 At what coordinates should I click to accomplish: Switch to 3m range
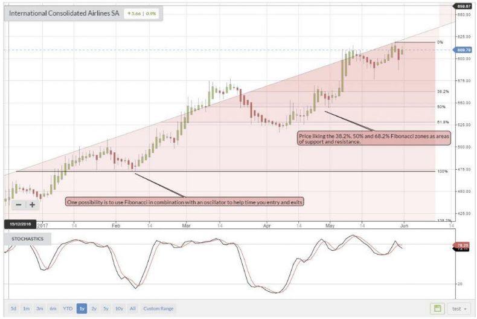(x=39, y=309)
